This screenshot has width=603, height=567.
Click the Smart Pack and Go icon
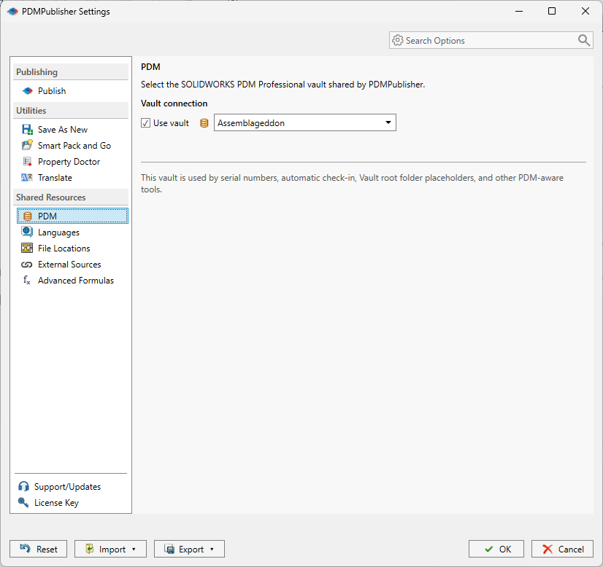(27, 146)
